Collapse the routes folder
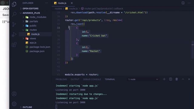Viewport: 194px width, 109px height. pos(33,30)
